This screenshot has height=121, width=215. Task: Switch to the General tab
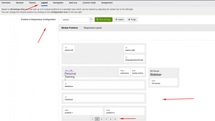click(x=20, y=3)
